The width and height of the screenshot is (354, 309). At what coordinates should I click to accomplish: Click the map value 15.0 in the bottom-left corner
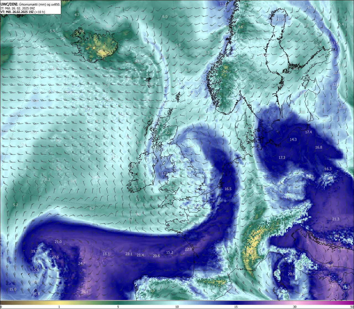pyautogui.click(x=13, y=289)
